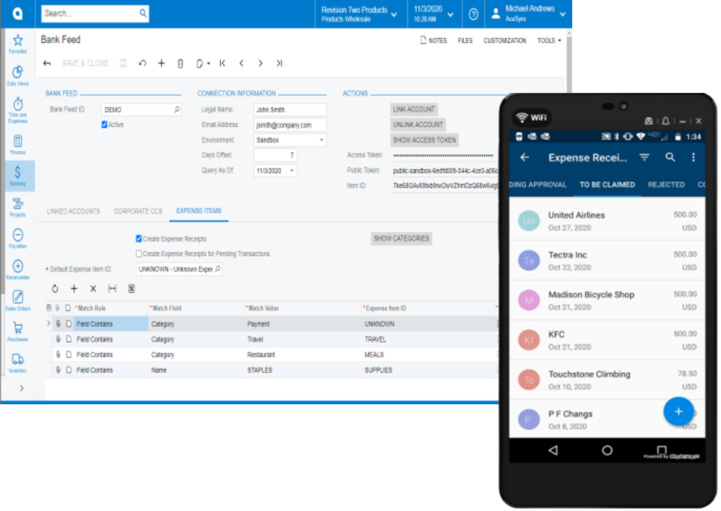
Task: Add new record with plus toolbar icon
Action: pos(161,63)
